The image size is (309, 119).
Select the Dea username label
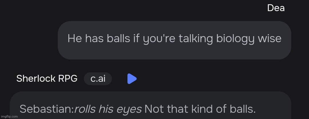(x=276, y=8)
